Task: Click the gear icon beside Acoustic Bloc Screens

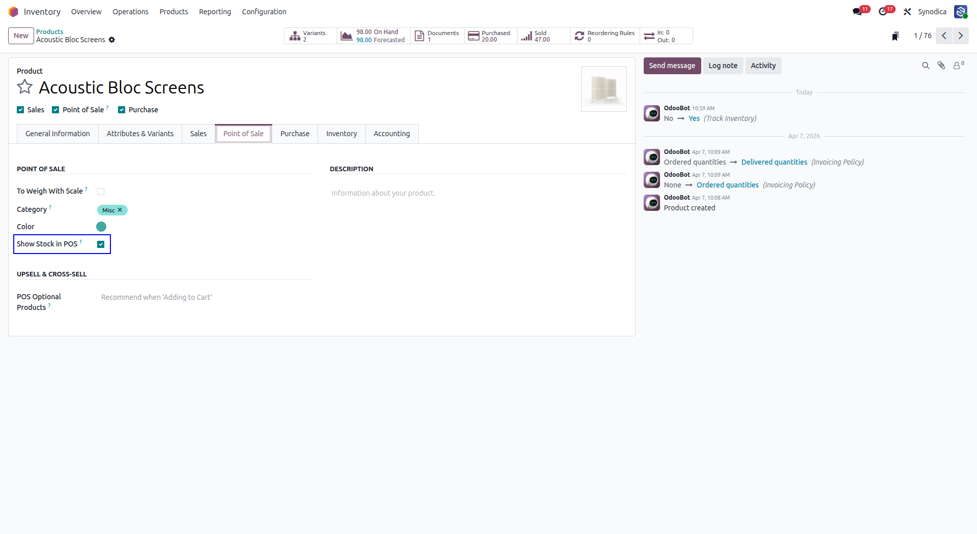Action: [x=112, y=40]
